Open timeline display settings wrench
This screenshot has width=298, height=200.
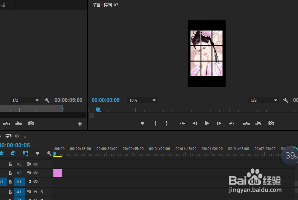[x=49, y=153]
